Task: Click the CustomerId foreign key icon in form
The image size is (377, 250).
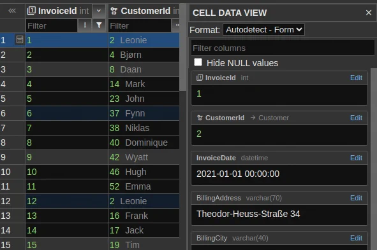Action: (x=200, y=118)
